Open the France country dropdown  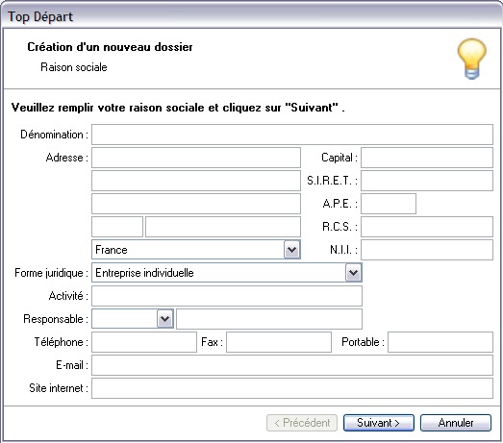click(x=292, y=250)
